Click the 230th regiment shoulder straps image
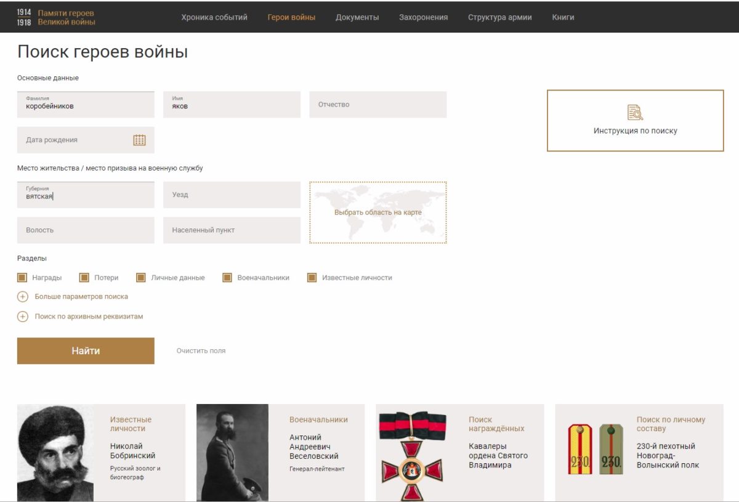Screen dimensions: 739x502 (x=595, y=449)
